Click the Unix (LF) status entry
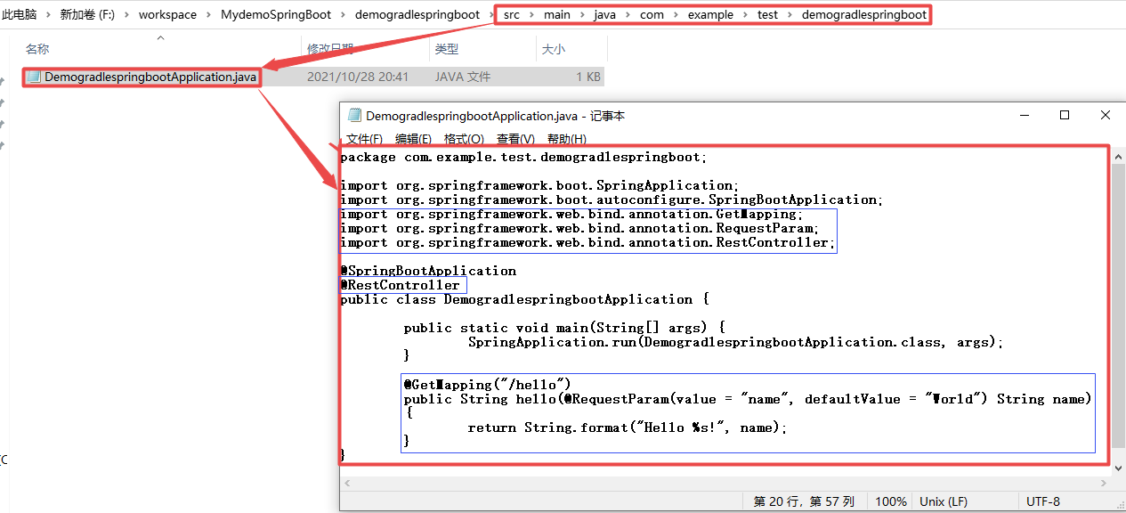Screen dimensions: 1126x513 click(x=944, y=501)
